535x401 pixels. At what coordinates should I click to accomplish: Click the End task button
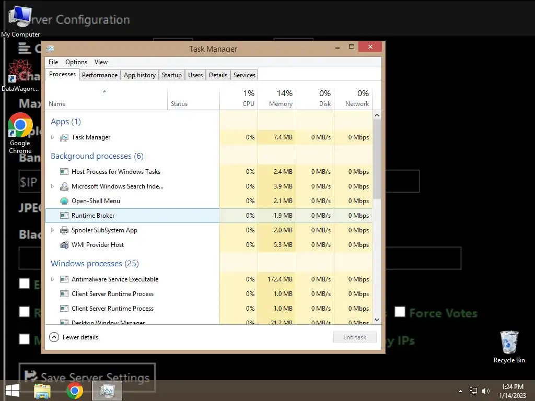click(355, 337)
